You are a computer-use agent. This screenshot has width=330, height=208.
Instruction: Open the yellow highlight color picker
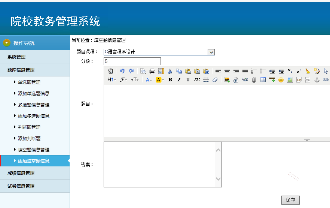click(160, 80)
